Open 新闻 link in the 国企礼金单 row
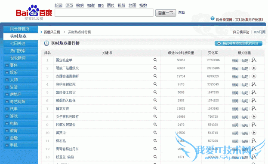Screen dimensions: 268x164 point(235,60)
